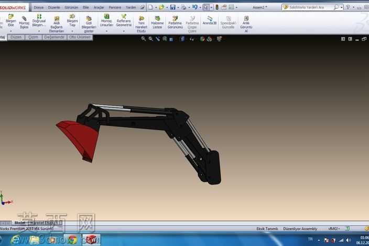Click the Open file icon
This screenshot has height=246, width=369.
click(x=161, y=7)
